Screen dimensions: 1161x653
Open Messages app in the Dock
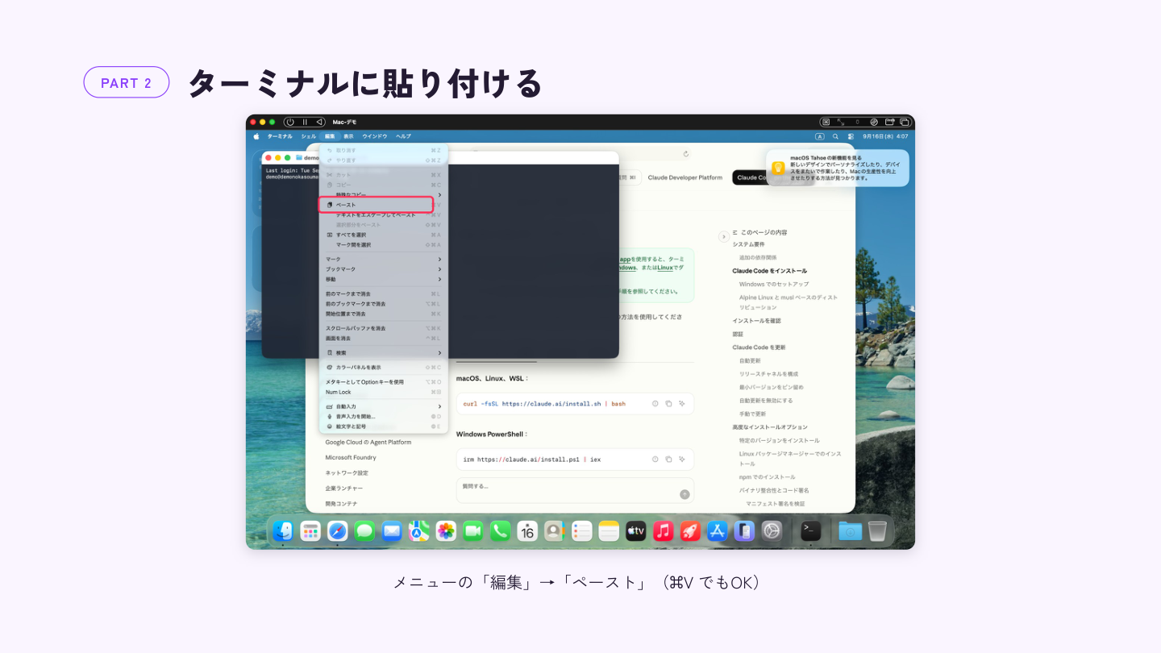click(364, 530)
